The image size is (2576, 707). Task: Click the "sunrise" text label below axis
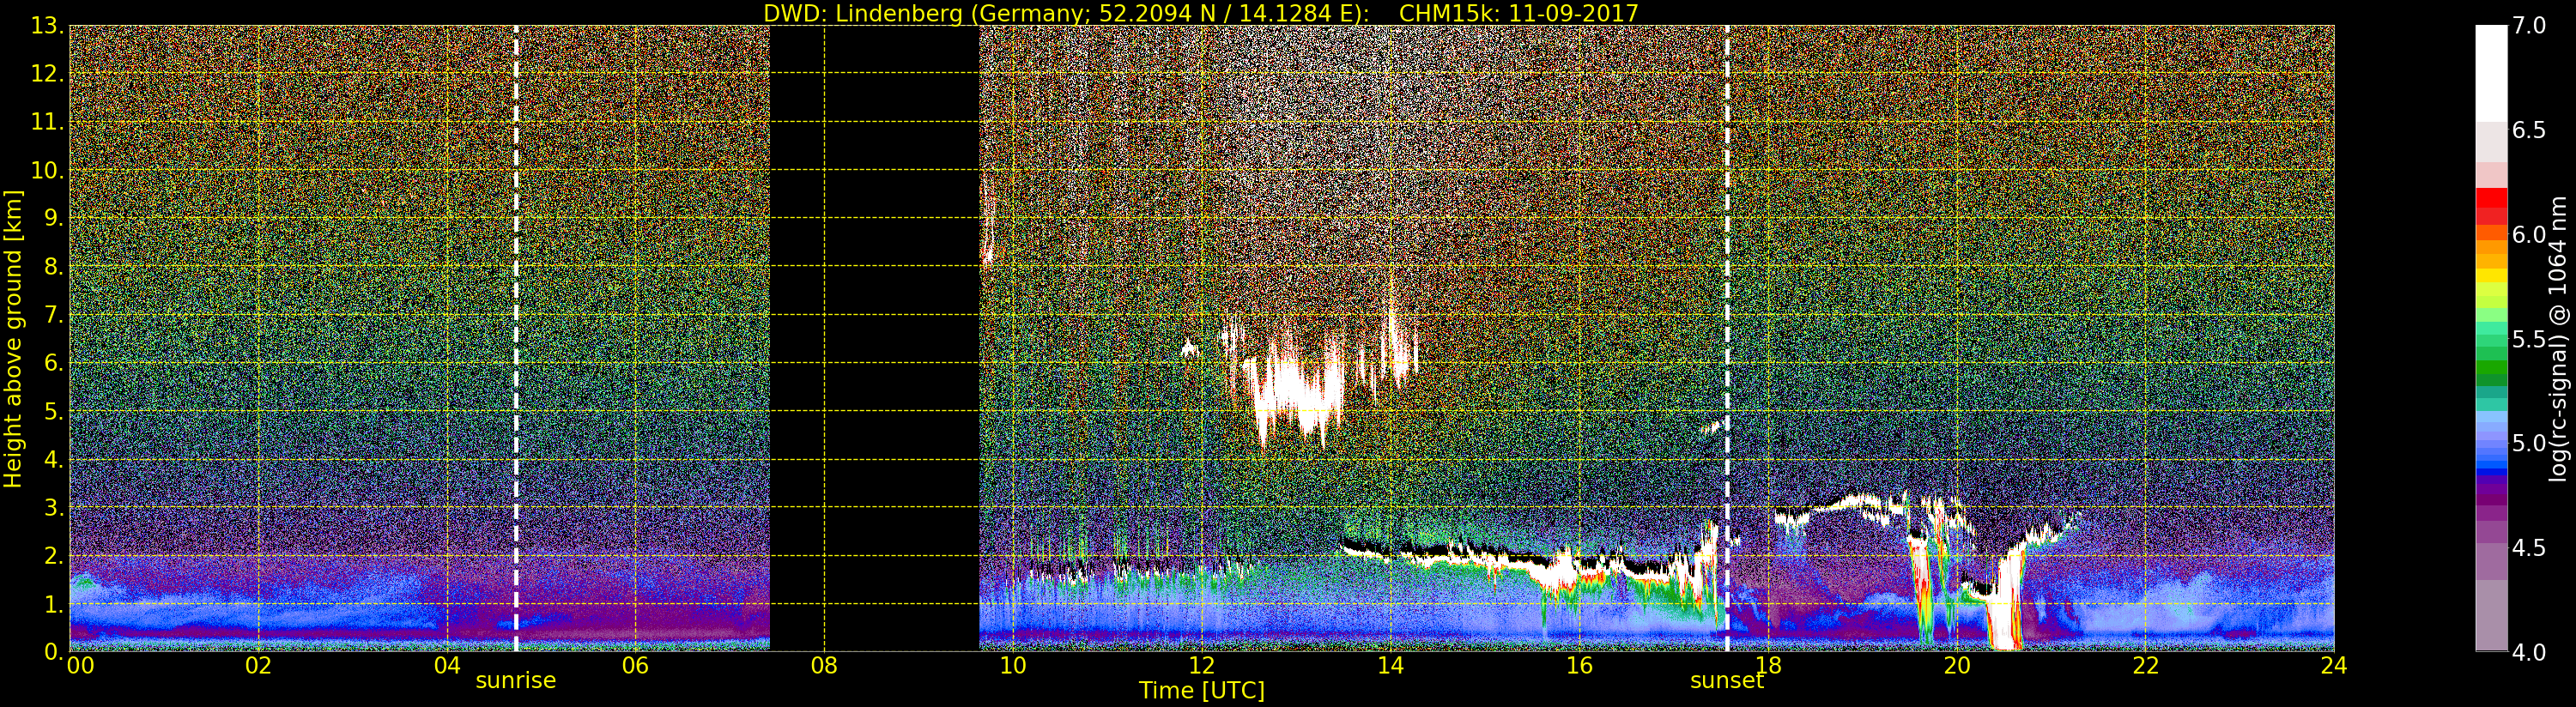[515, 681]
